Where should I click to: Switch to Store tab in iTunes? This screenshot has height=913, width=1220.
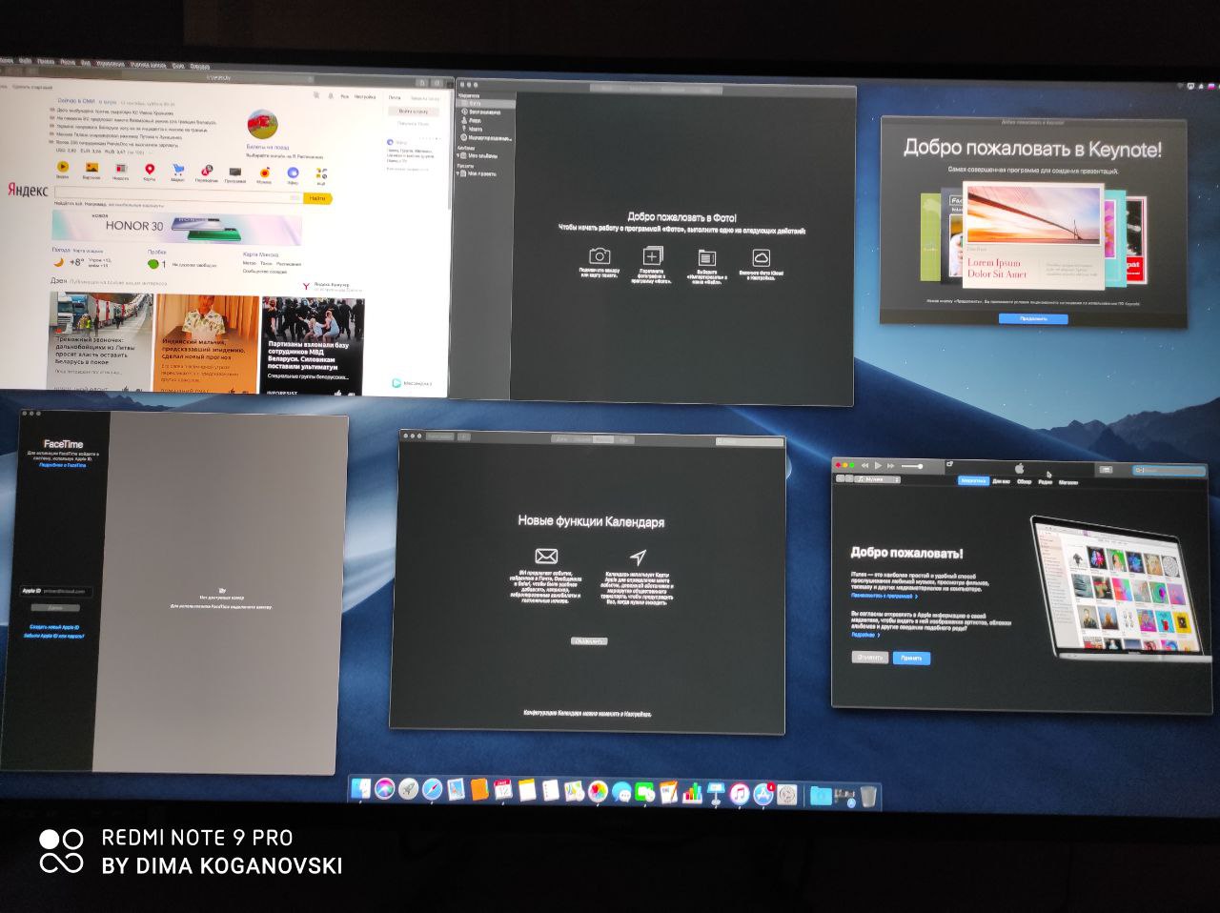(1068, 482)
